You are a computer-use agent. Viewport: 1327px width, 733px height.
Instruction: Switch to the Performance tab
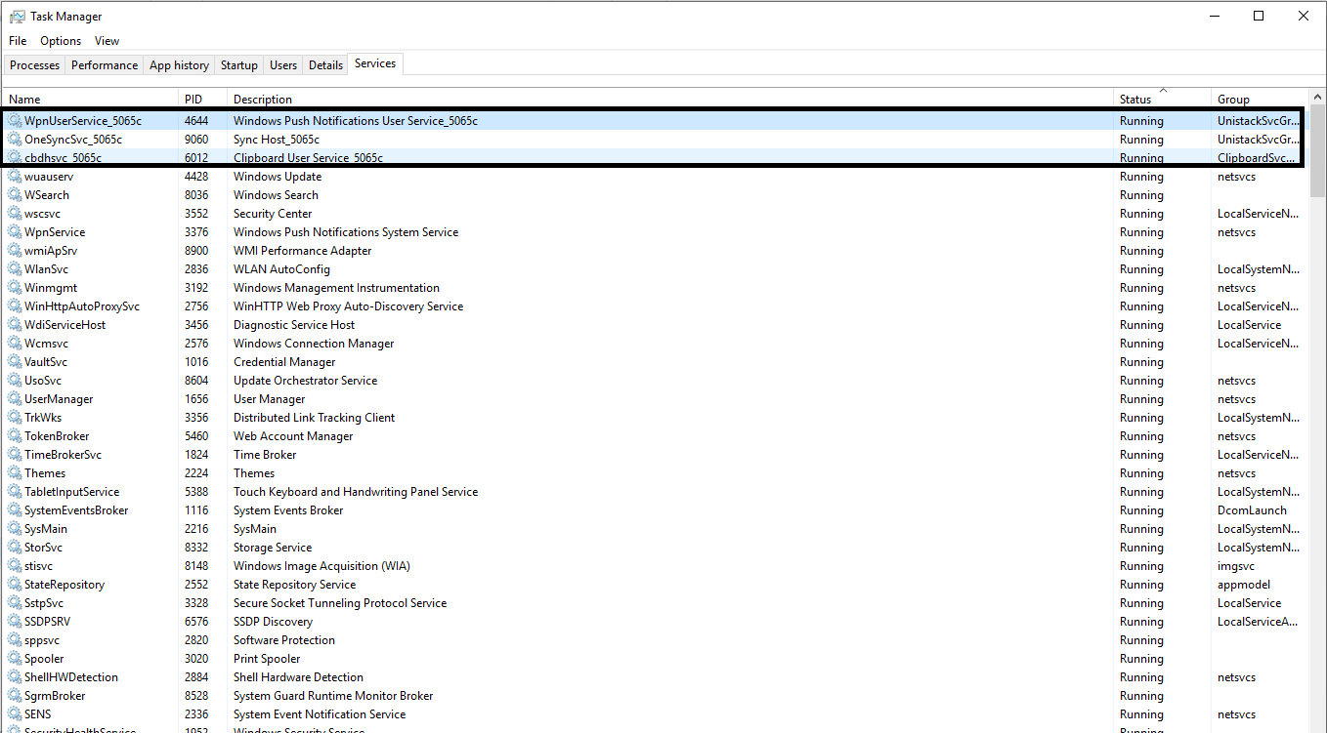pos(105,65)
